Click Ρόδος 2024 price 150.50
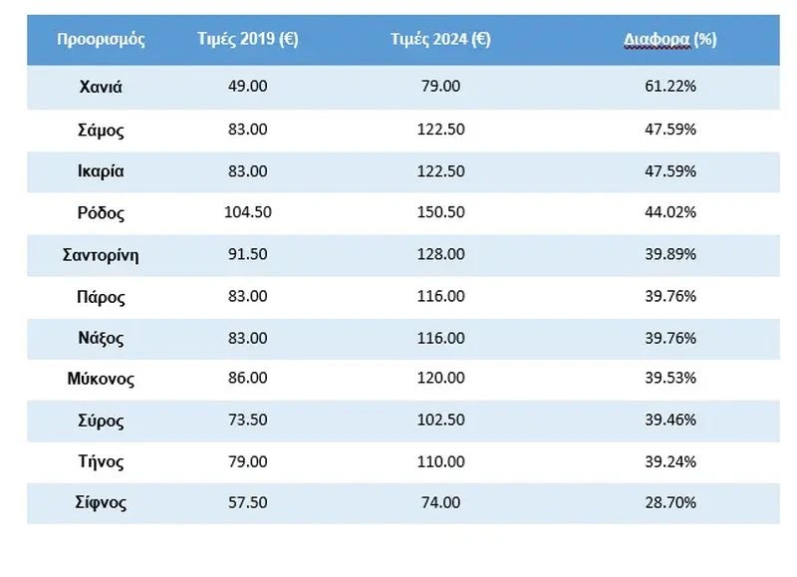Image resolution: width=797 pixels, height=577 pixels. point(440,212)
